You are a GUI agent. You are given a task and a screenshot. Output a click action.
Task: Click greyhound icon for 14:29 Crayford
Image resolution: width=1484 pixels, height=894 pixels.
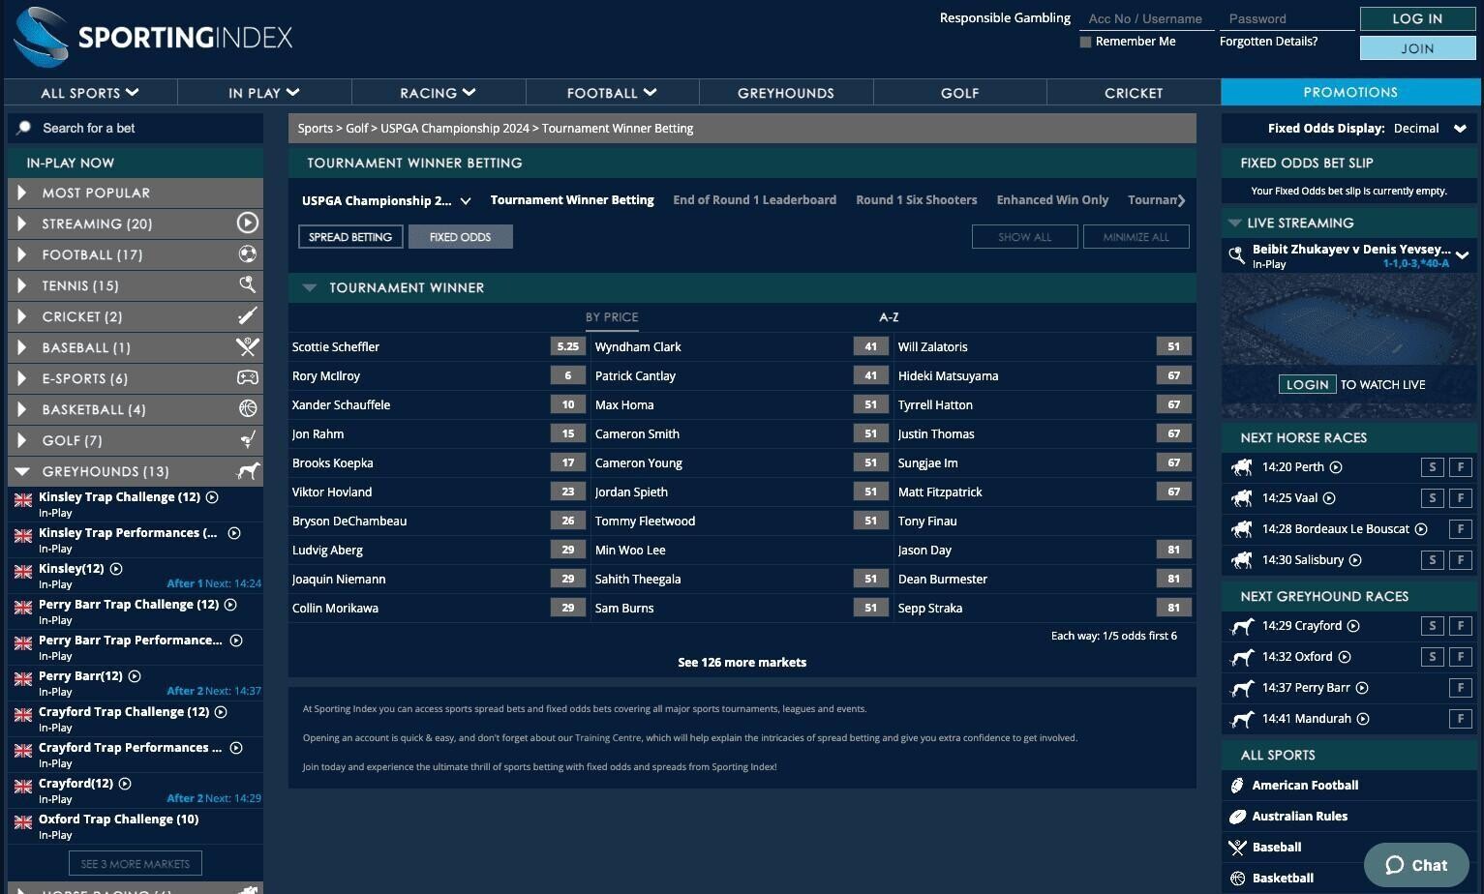click(1241, 626)
